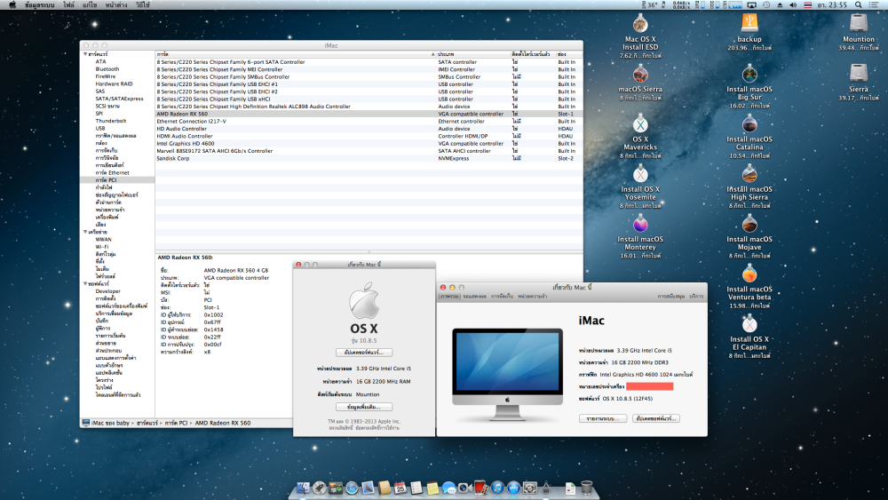Viewport: 888px width, 500px height.
Task: Click More Info button in small About window
Action: point(363,407)
